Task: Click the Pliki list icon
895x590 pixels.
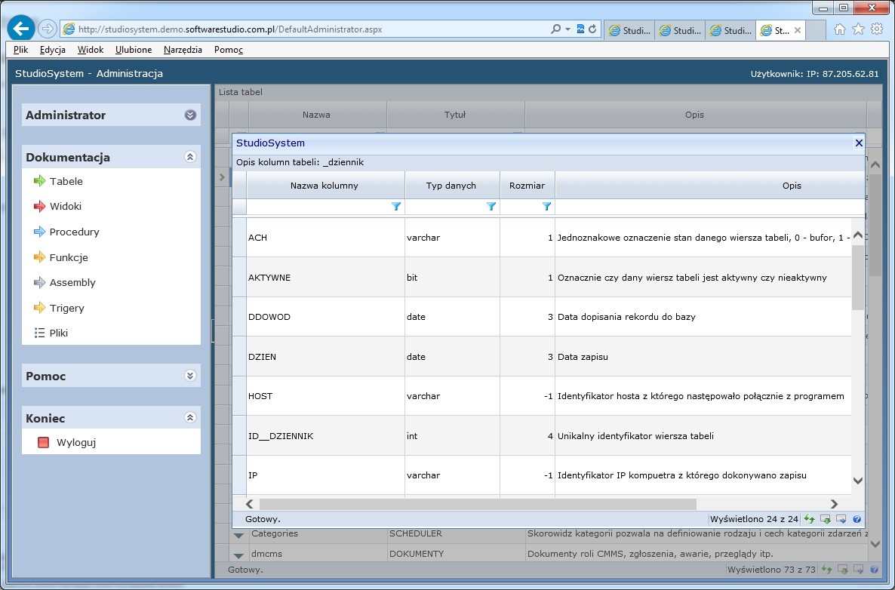Action: click(x=39, y=333)
